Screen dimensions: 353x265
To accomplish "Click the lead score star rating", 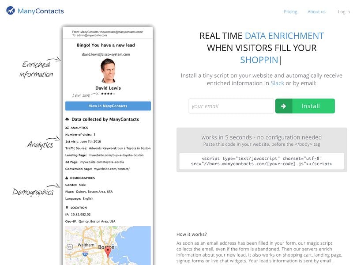I will [108, 94].
